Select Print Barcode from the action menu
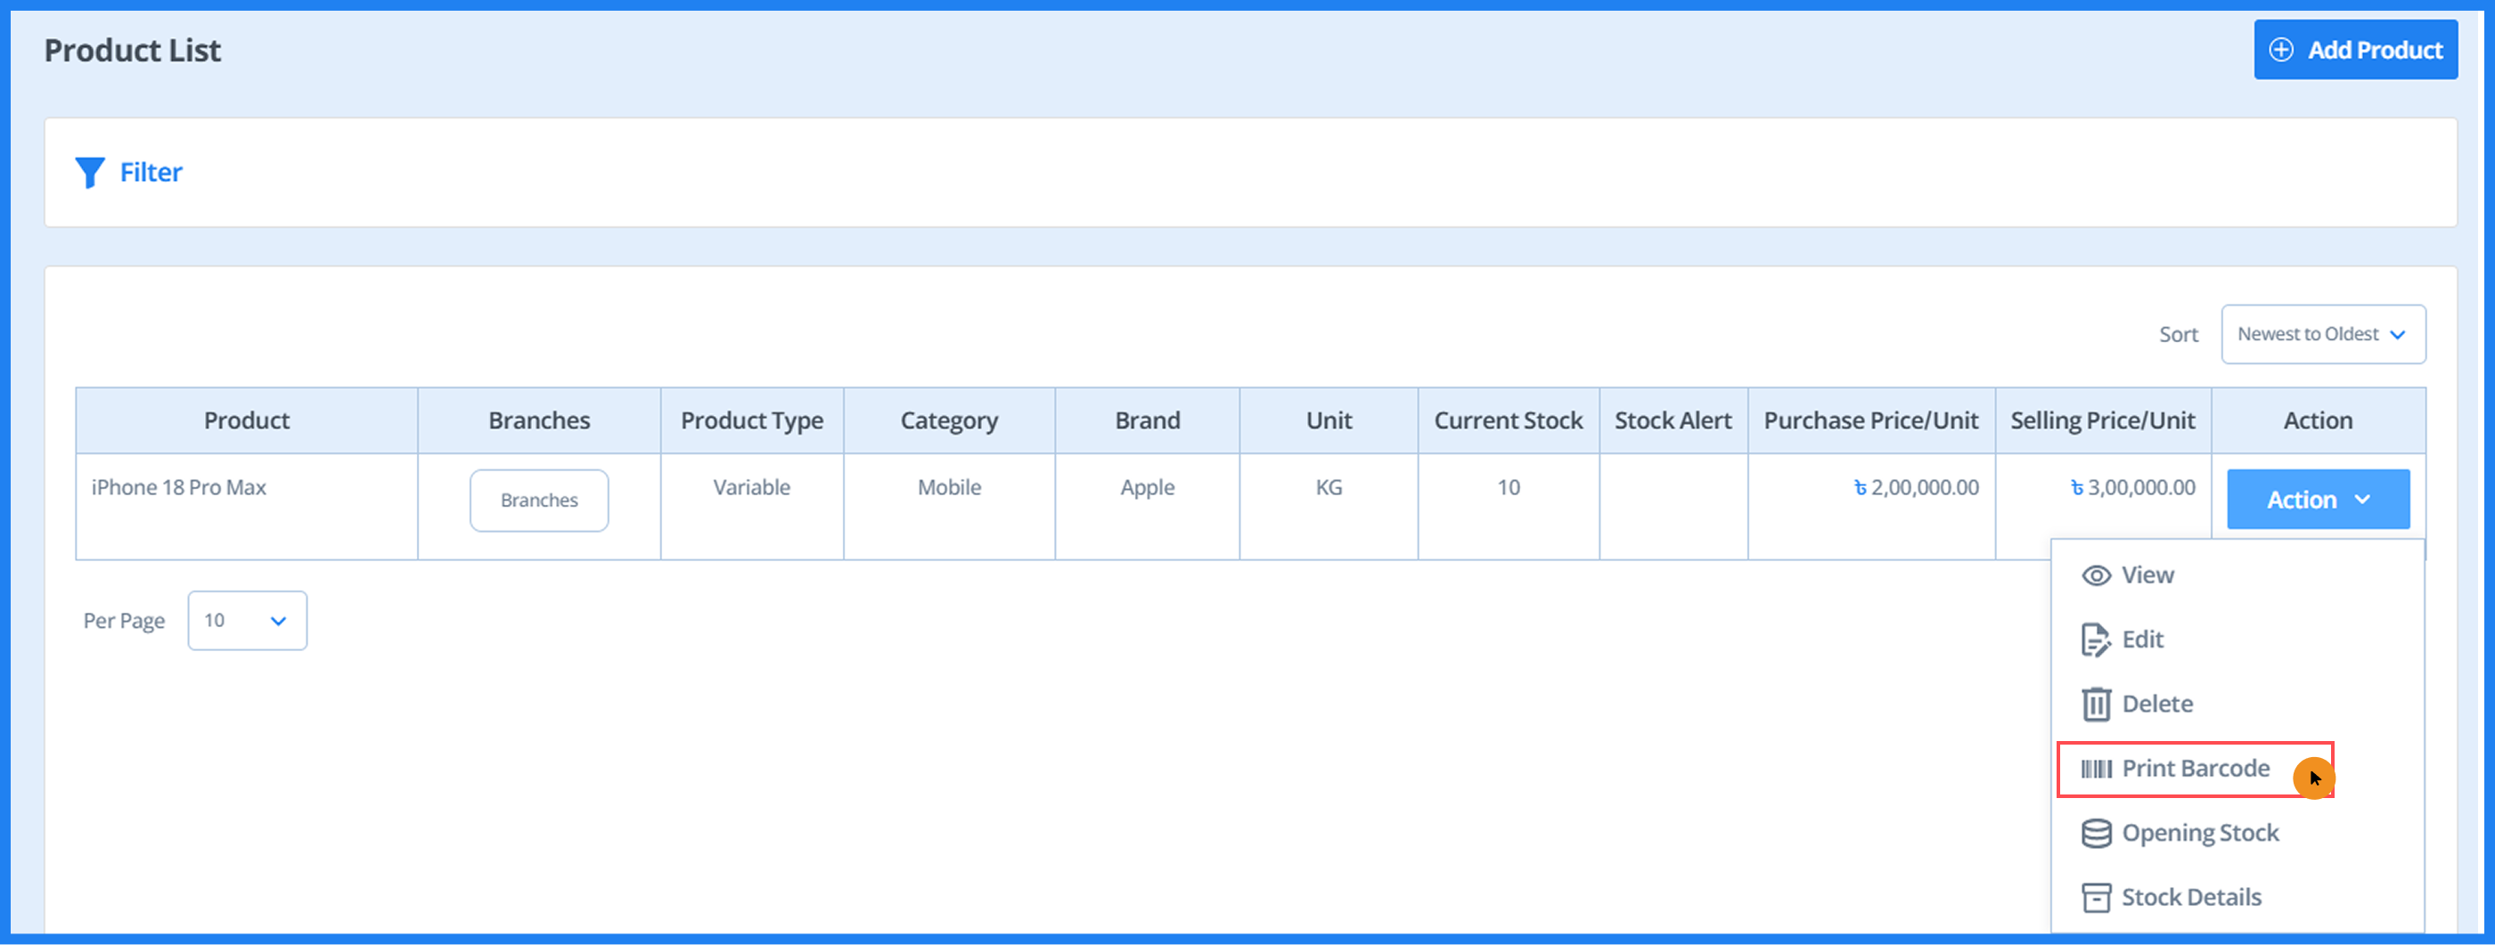 pos(2195,769)
